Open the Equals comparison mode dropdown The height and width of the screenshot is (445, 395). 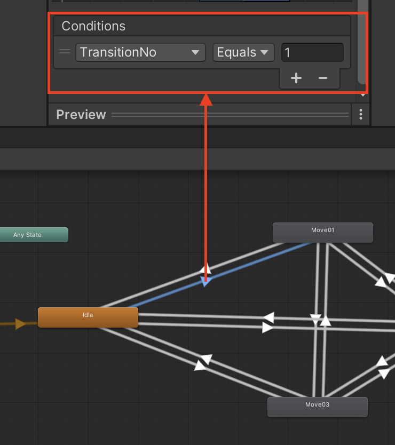(243, 52)
